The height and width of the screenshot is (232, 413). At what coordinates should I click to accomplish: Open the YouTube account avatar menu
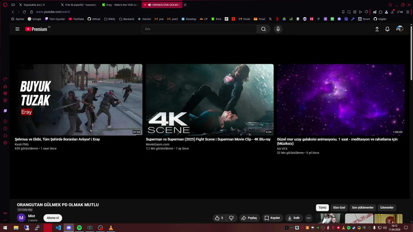[400, 29]
